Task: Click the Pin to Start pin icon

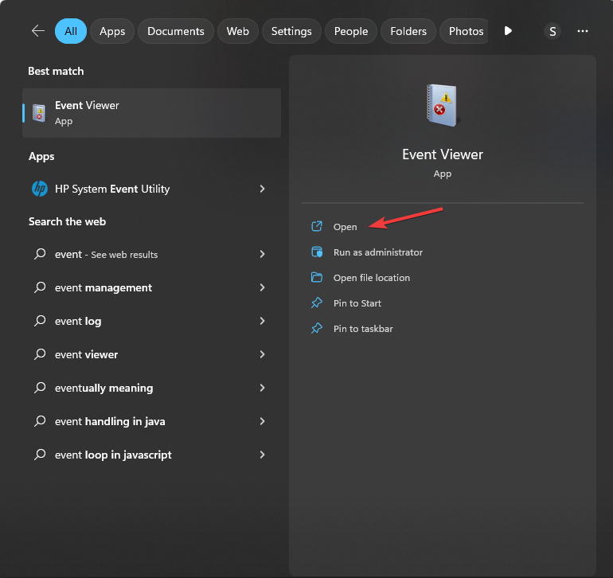Action: coord(317,303)
